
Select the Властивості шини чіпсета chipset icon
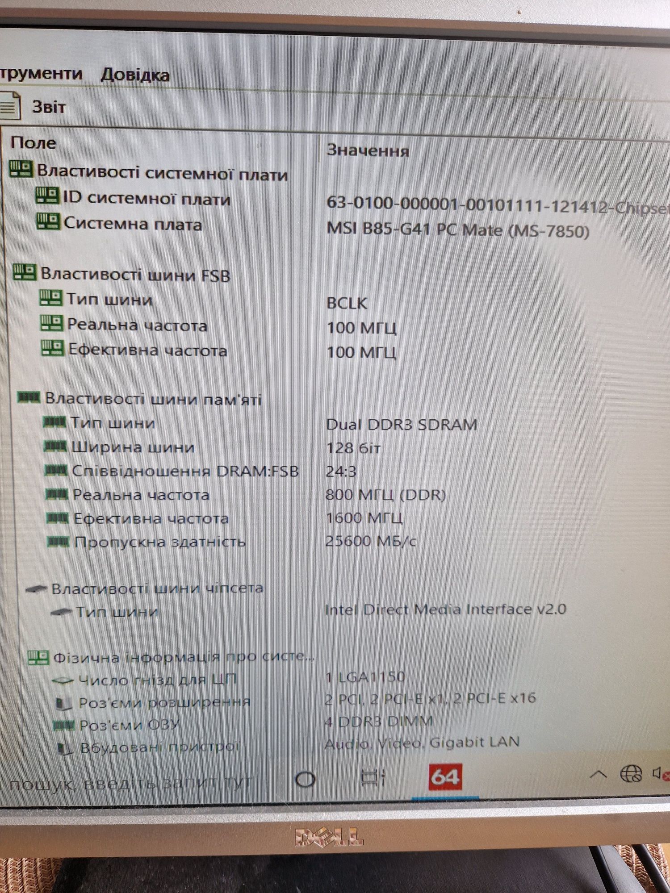pos(37,589)
